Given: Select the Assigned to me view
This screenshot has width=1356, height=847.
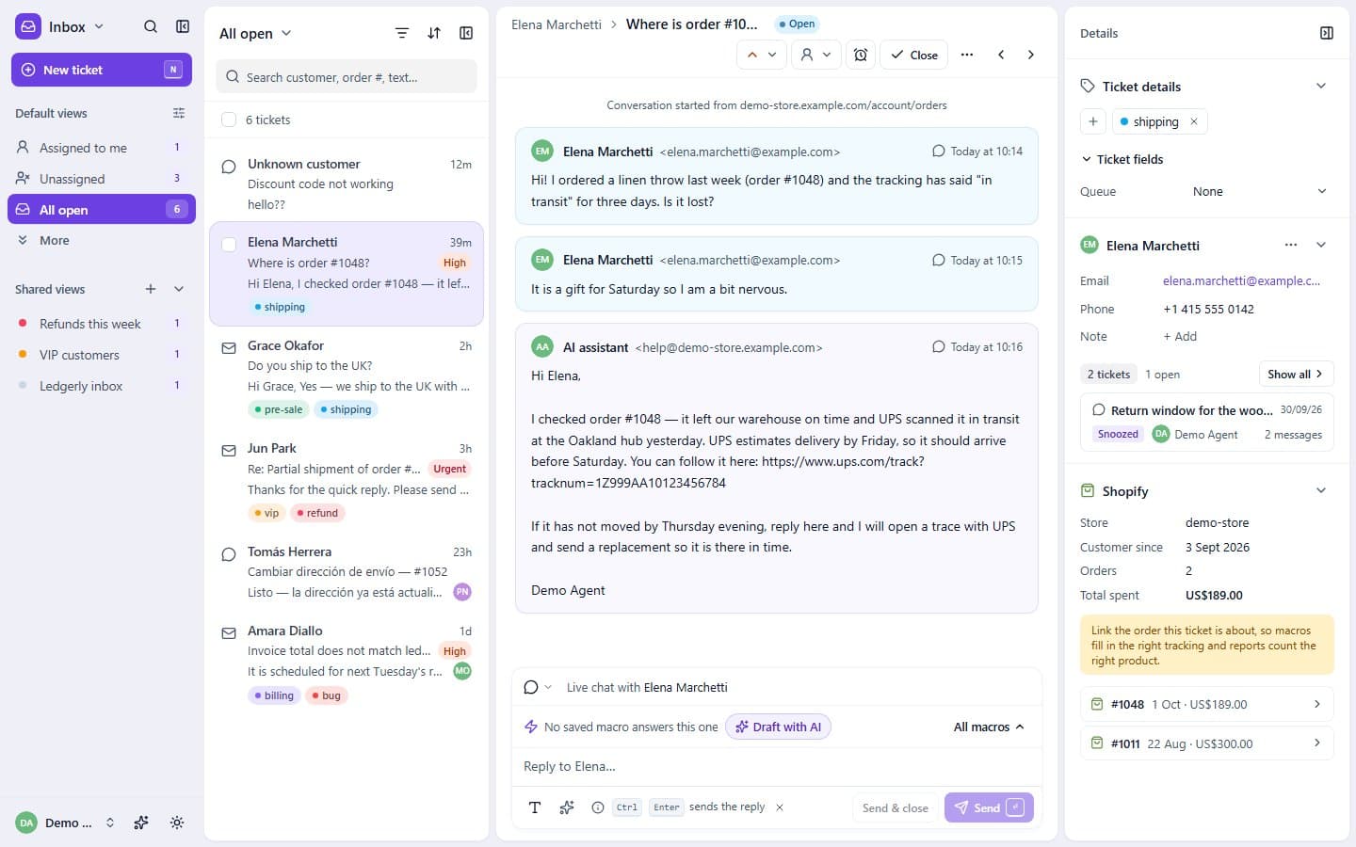Looking at the screenshot, I should point(102,148).
